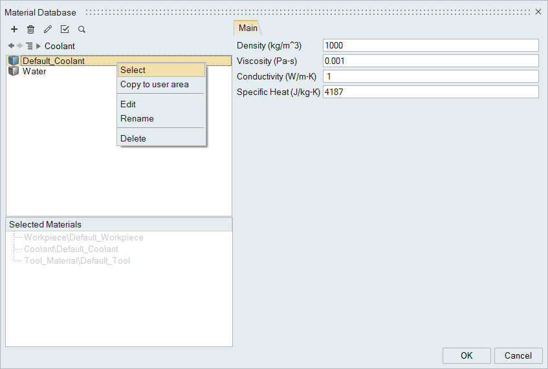Click the pencil edit icon

click(x=47, y=29)
